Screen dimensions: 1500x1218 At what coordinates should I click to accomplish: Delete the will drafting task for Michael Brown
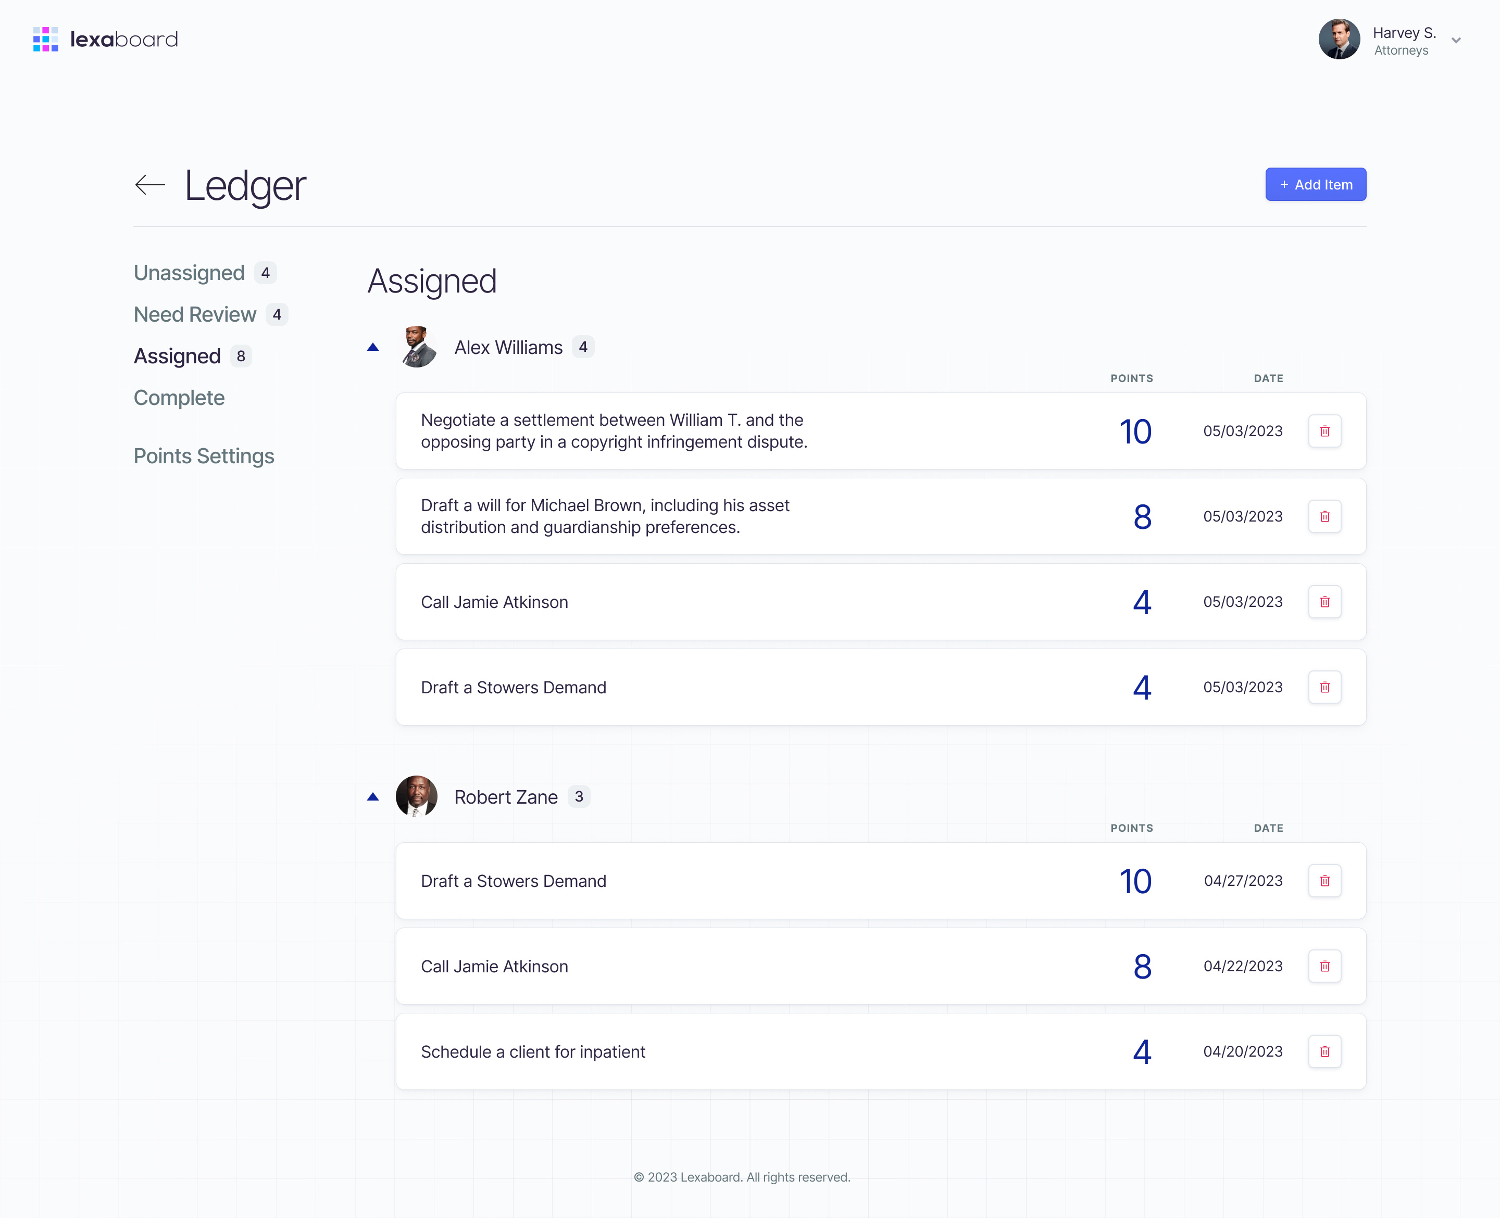coord(1324,516)
